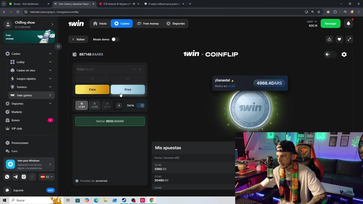Image resolution: width=363 pixels, height=204 pixels.
Task: Open the Casino tab
Action: [122, 24]
